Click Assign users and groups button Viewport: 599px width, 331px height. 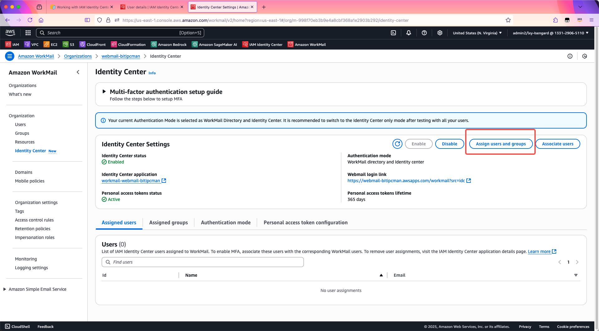click(x=501, y=144)
